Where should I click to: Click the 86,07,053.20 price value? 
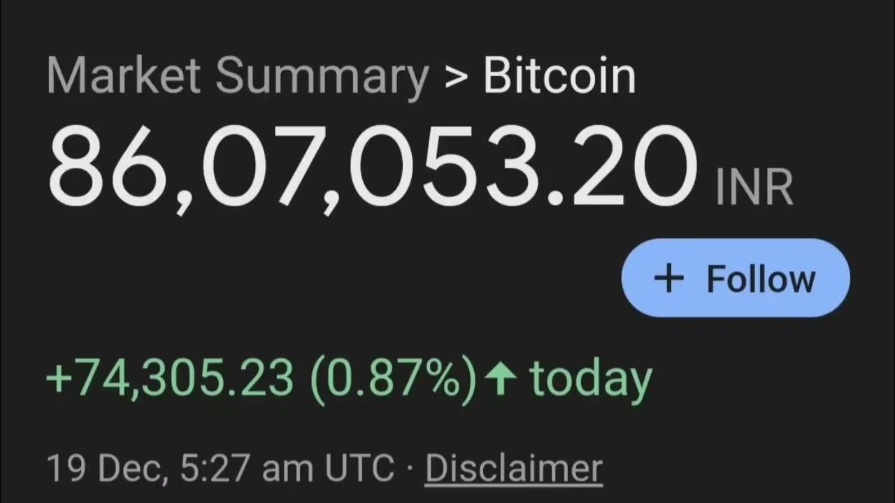click(x=372, y=168)
